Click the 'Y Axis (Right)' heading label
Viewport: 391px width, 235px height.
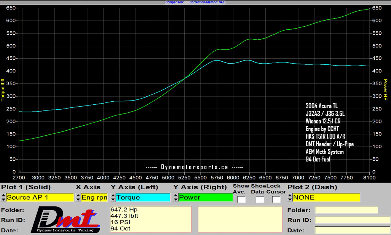pyautogui.click(x=200, y=187)
